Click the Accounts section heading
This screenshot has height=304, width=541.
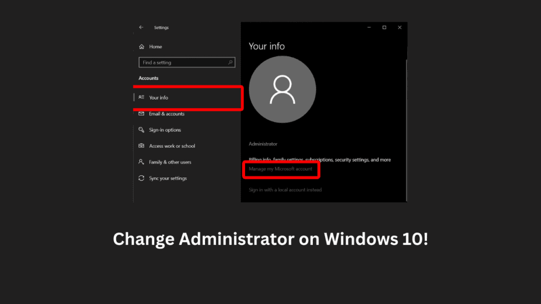coord(148,78)
